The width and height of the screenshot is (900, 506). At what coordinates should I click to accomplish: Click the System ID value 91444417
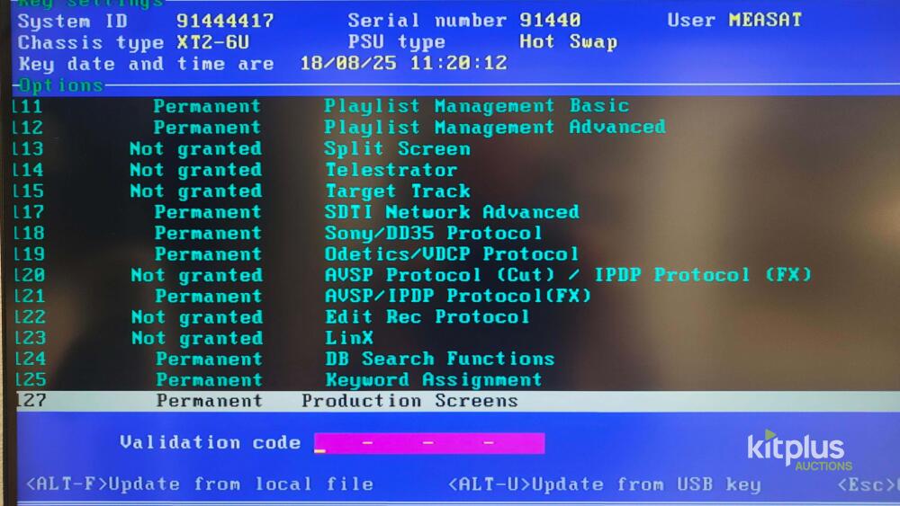(225, 22)
